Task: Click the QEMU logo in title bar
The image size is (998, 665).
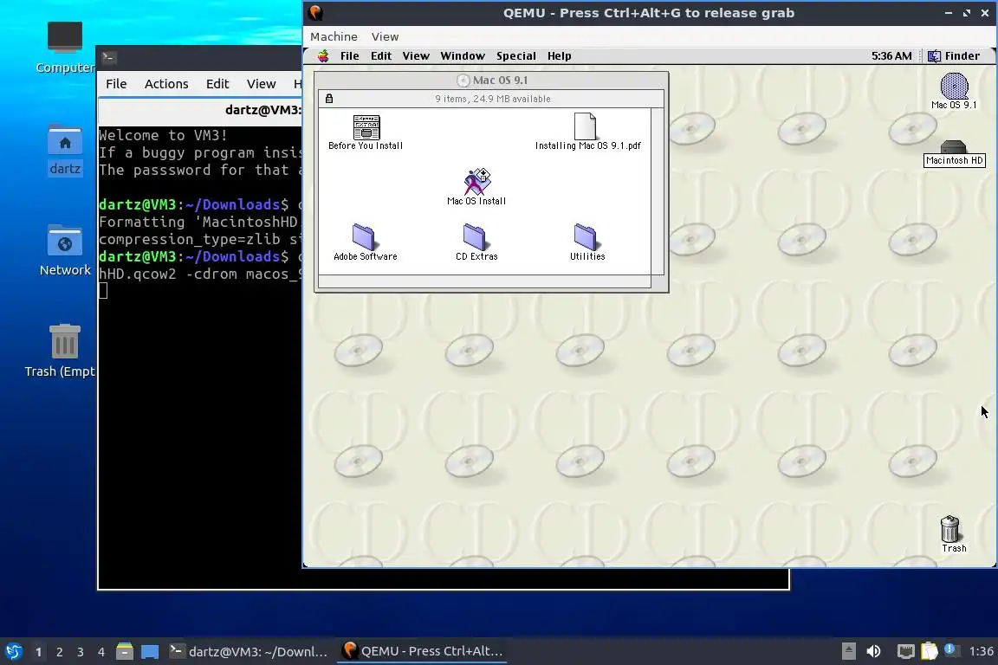Action: click(x=315, y=13)
